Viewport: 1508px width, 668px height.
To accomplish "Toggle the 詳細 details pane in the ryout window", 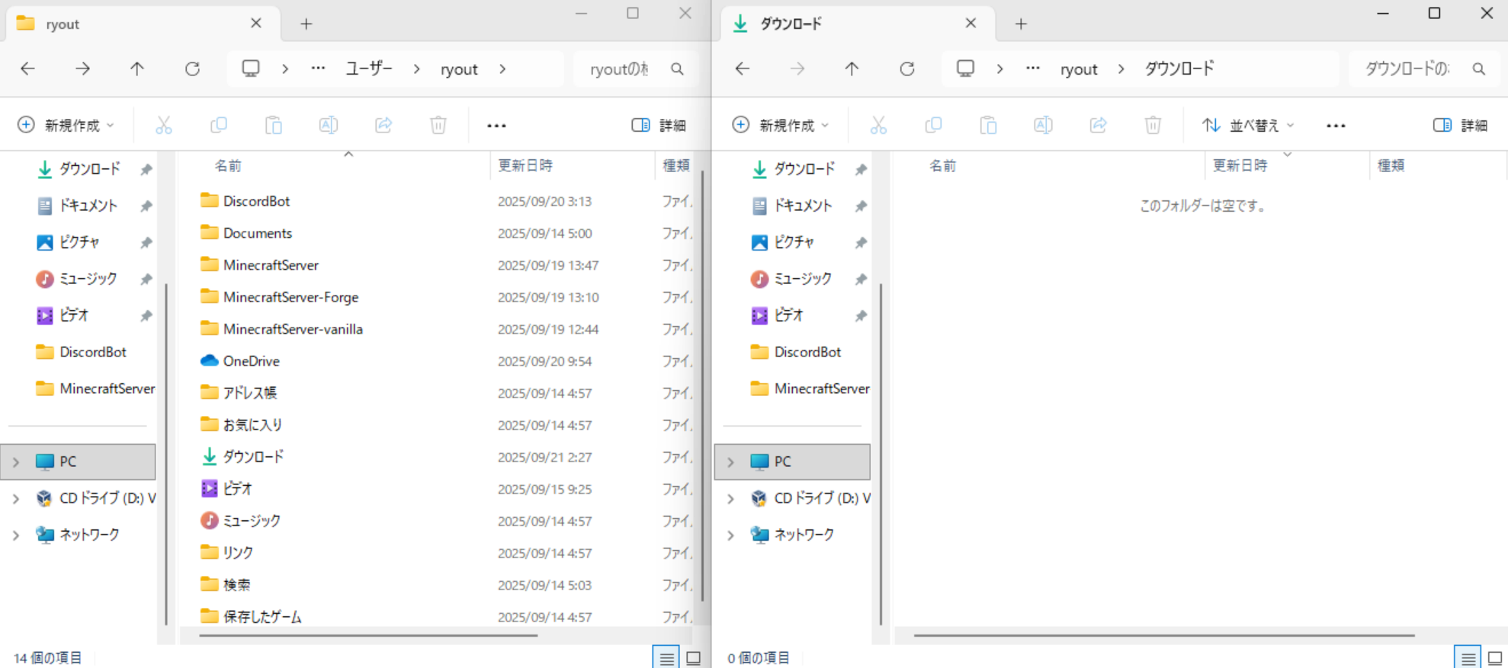I will click(659, 125).
